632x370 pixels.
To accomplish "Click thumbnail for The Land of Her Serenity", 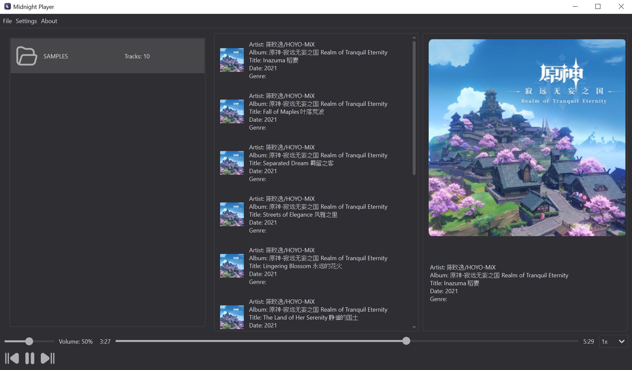I will tap(232, 317).
